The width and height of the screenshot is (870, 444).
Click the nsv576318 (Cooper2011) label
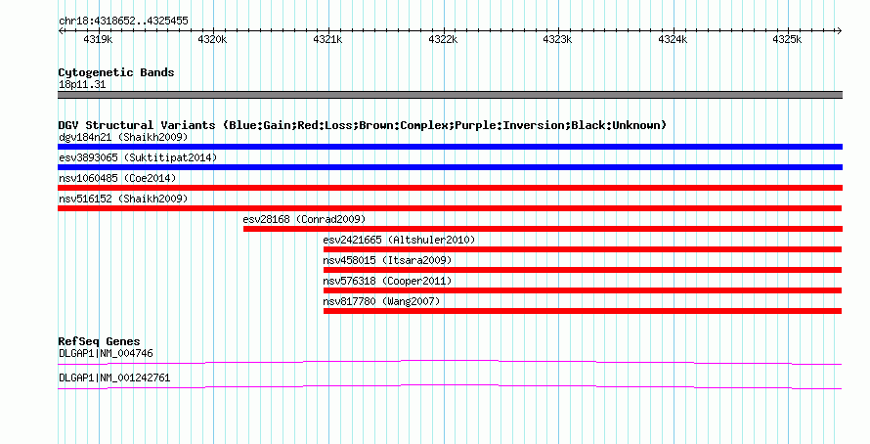(387, 281)
